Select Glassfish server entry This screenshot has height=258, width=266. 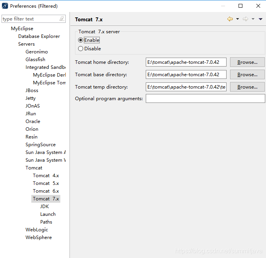point(35,60)
